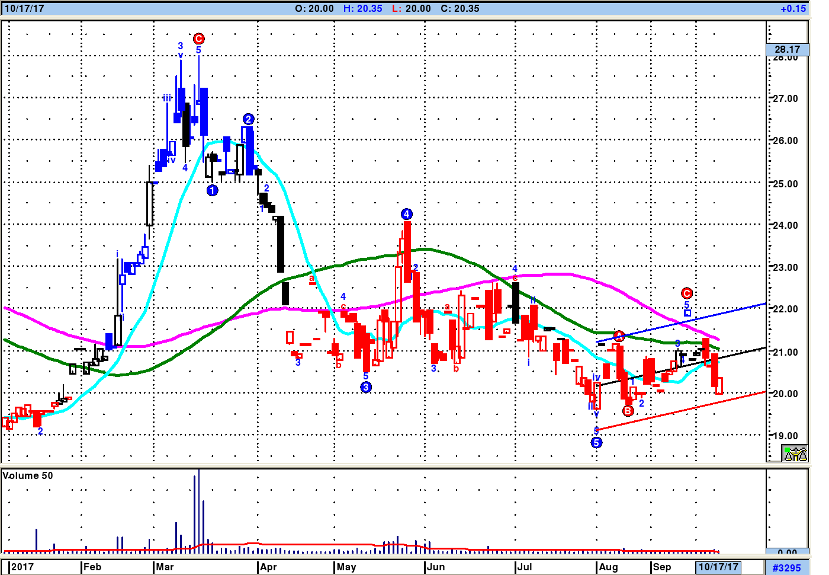This screenshot has height=575, width=829.
Task: Select the circled blue wave 2 marker
Action: [248, 119]
